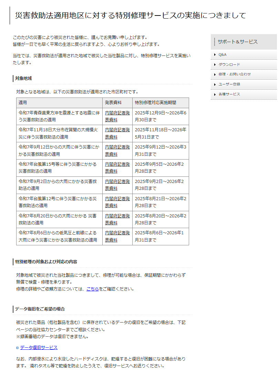The image size is (279, 378).
Task: Open ダウンロード in the sidebar
Action: pyautogui.click(x=244, y=64)
